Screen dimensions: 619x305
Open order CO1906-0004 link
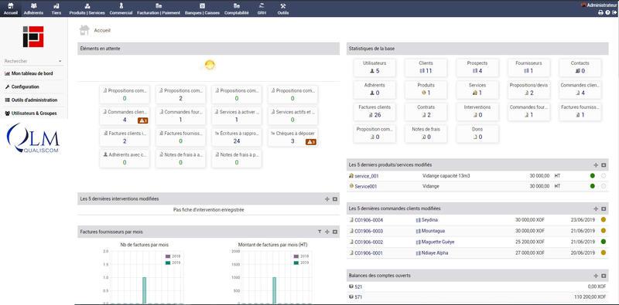click(x=368, y=220)
